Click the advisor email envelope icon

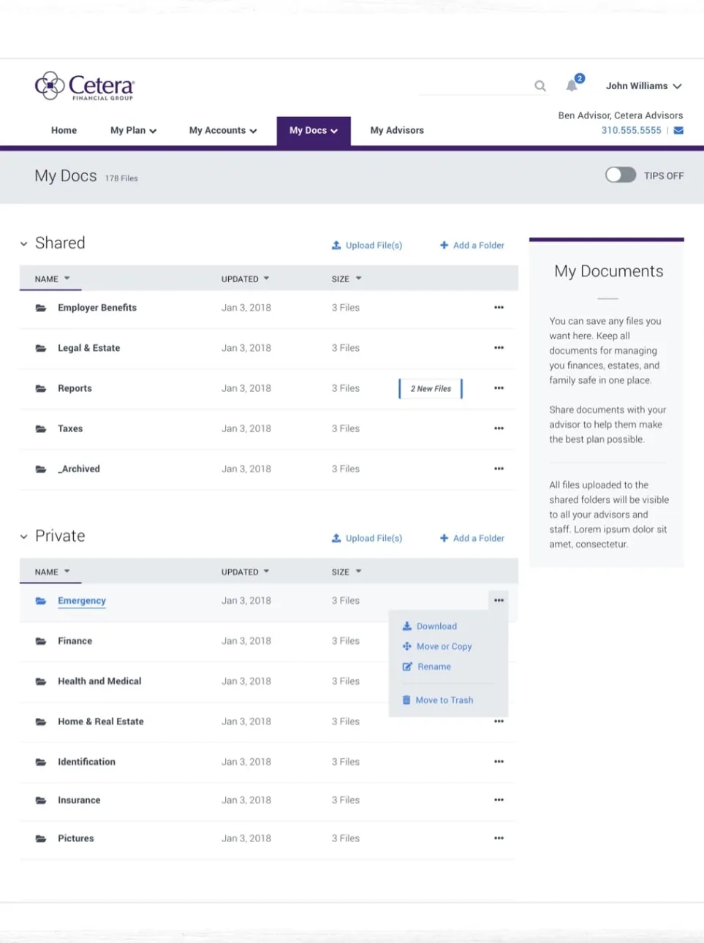pyautogui.click(x=678, y=131)
